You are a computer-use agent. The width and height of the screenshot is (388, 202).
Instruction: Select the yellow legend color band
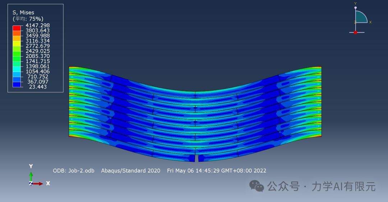pyautogui.click(x=17, y=43)
